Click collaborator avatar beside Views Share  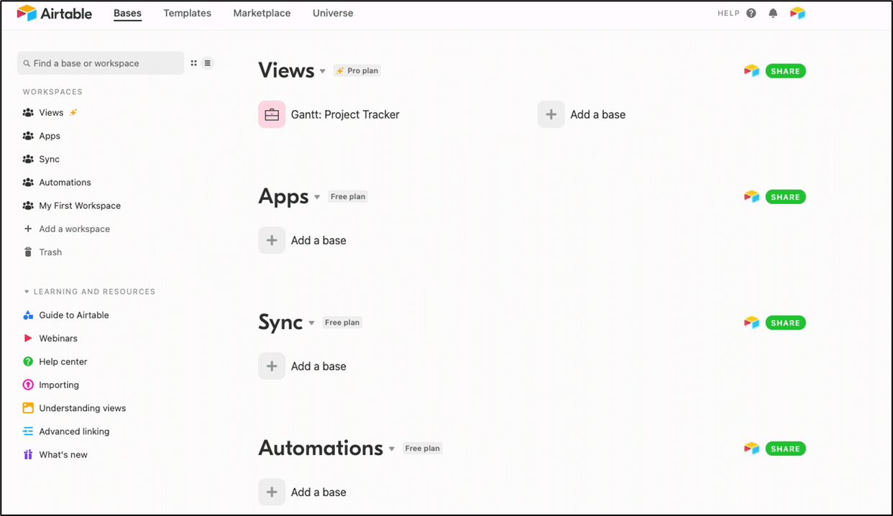[751, 71]
